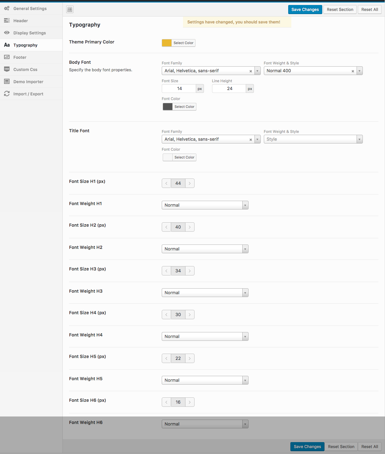Viewport: 385px width, 454px height.
Task: Open the Custom Css icon
Action: pos(7,69)
